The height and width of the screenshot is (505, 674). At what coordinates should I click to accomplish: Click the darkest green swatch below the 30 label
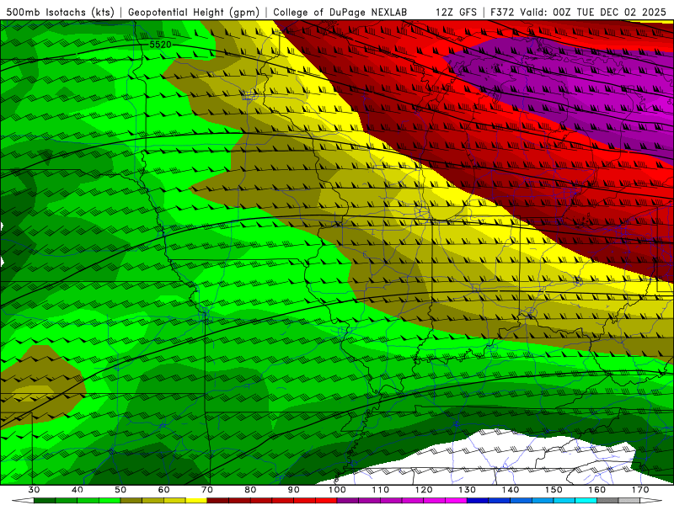click(x=45, y=501)
